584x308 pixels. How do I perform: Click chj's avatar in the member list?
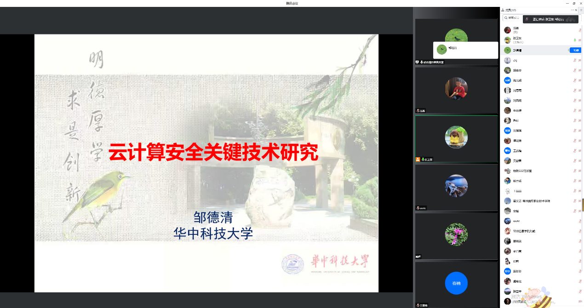tap(507, 60)
